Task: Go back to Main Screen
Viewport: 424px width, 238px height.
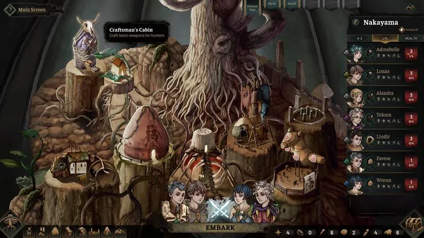Action: [29, 9]
